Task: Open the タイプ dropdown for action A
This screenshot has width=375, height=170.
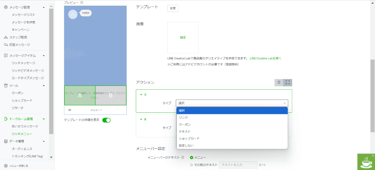Action: coord(232,103)
